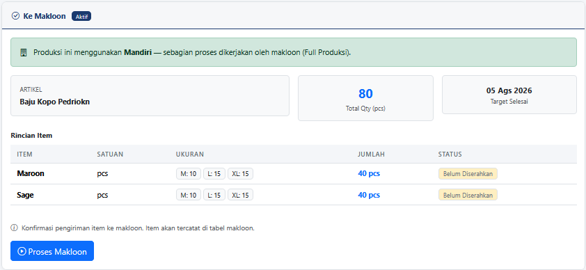Click the check-circle icon beside Ke Makloon

[15, 16]
